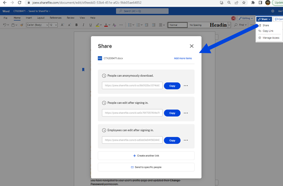This screenshot has height=186, width=283.
Task: Click the paragraph alignment icon
Action: (x=160, y=25)
